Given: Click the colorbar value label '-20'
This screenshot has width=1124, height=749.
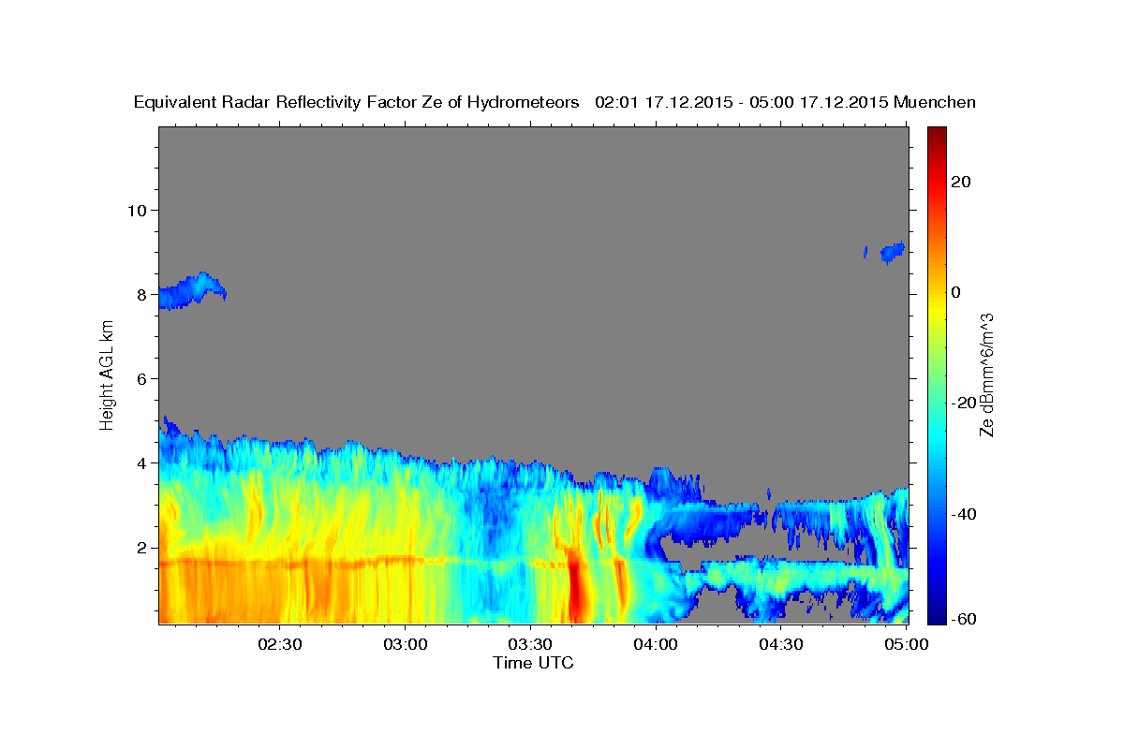Looking at the screenshot, I should point(963,403).
